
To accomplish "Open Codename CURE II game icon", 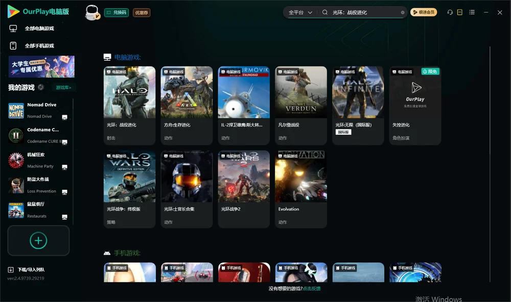I will 16,136.
